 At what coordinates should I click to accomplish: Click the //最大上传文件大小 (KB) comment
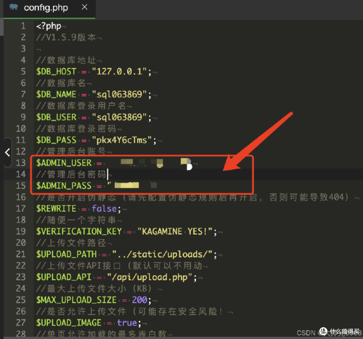coord(94,289)
